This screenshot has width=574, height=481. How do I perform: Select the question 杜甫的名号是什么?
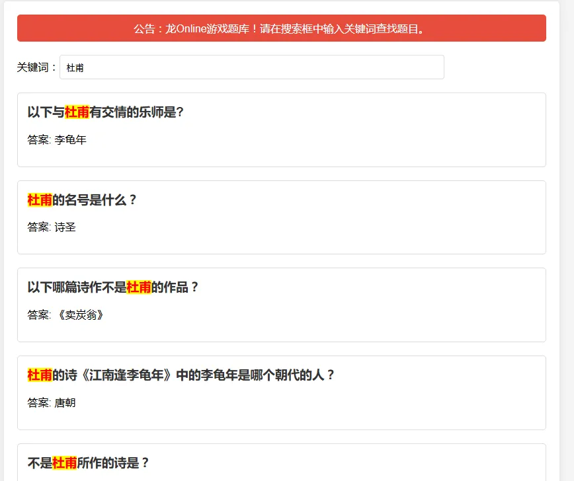point(82,200)
